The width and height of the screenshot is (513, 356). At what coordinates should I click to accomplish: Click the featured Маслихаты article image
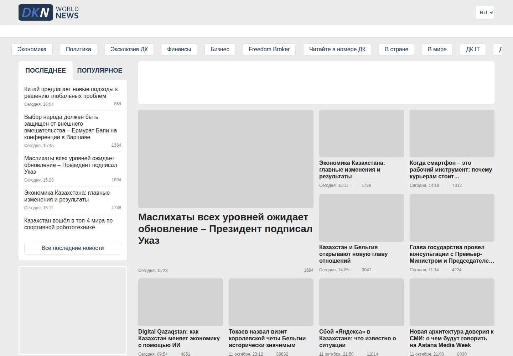coord(226,159)
